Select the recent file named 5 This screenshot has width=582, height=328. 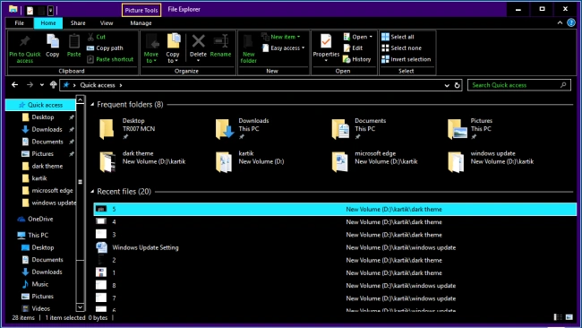335,209
